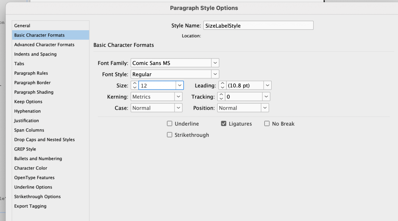This screenshot has width=398, height=221.
Task: Go to Bullets and Numbering
Action: click(x=51, y=159)
